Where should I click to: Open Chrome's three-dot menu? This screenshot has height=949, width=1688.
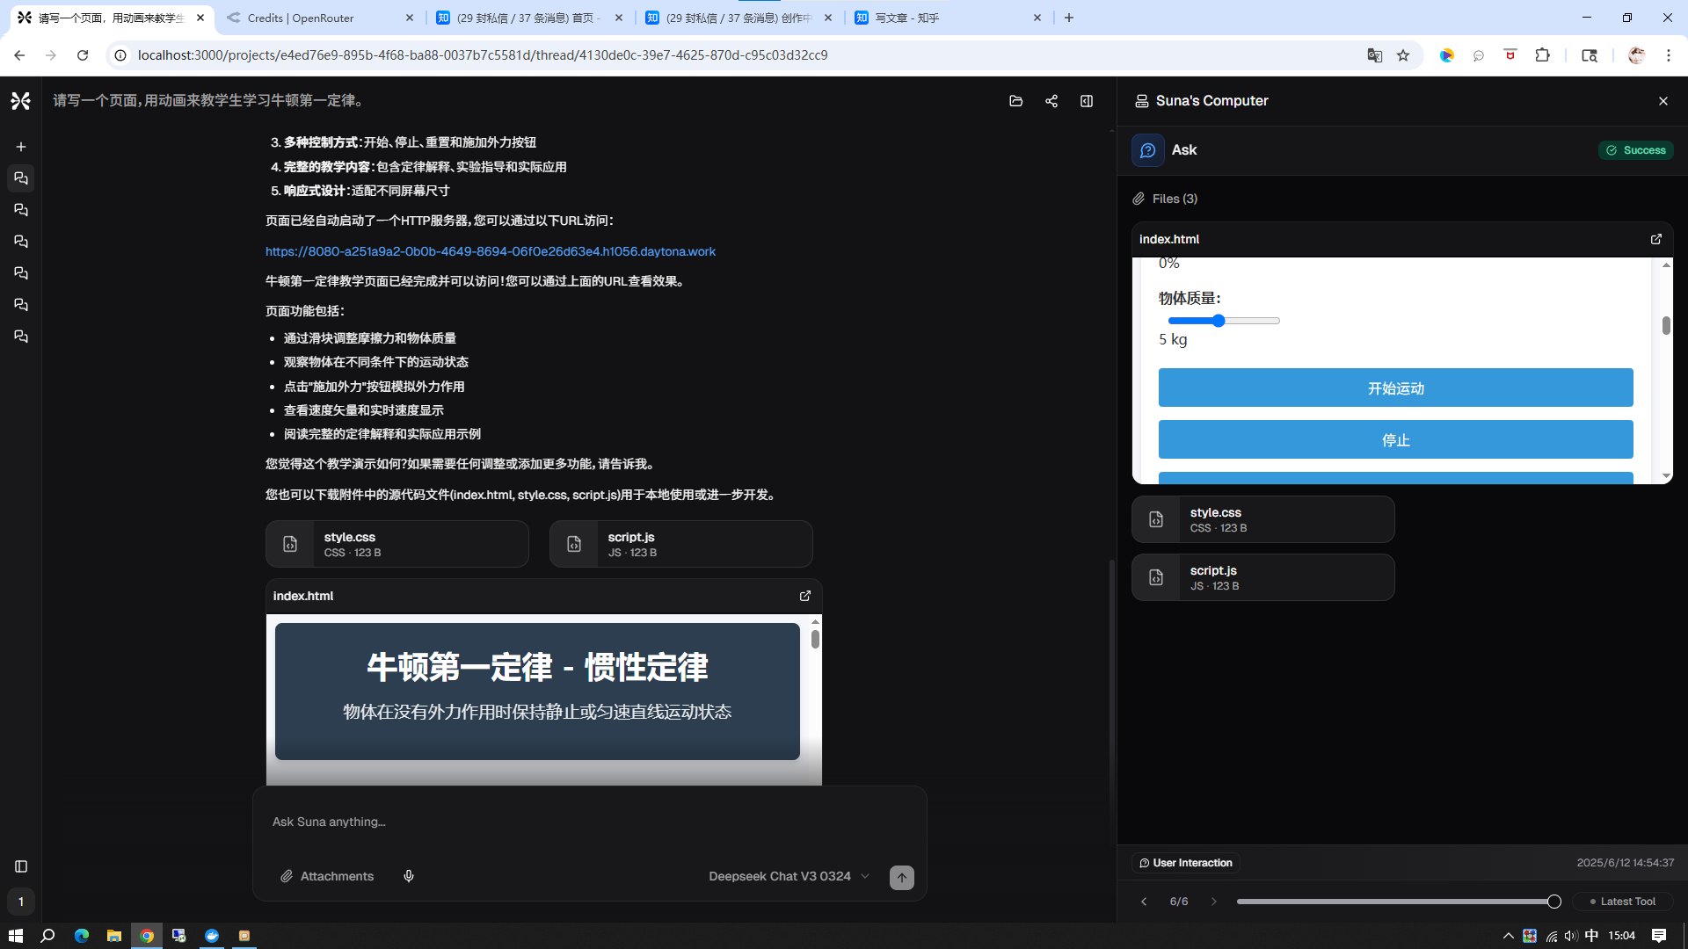pos(1669,54)
